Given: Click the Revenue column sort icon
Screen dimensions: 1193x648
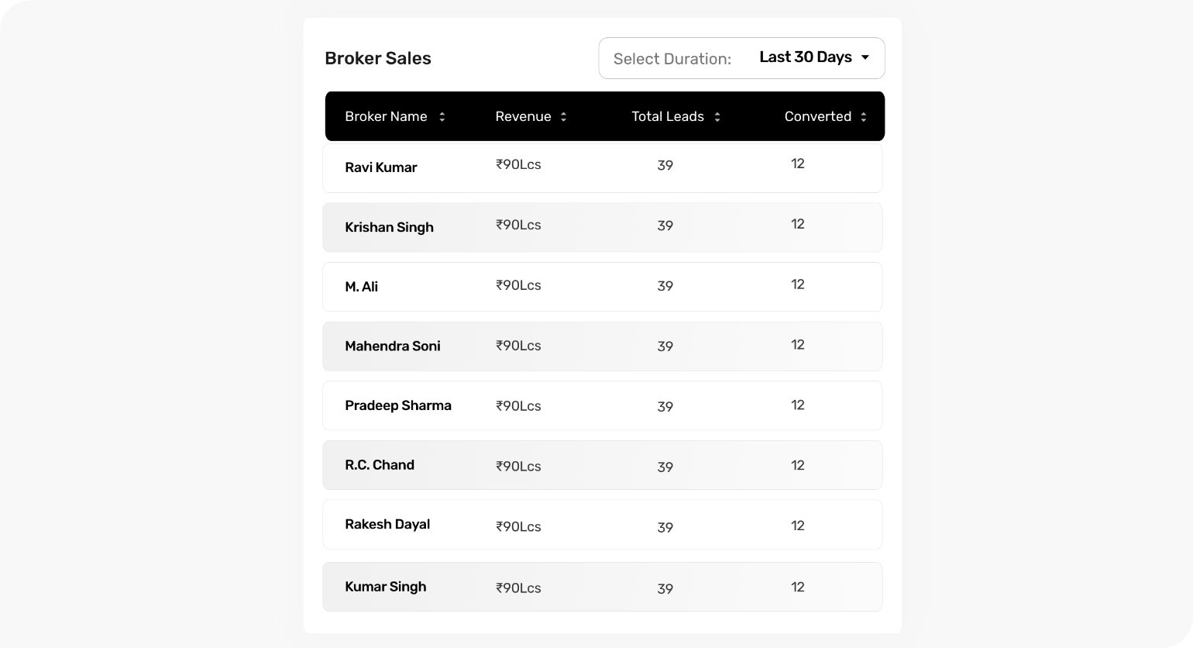Looking at the screenshot, I should click(x=563, y=117).
